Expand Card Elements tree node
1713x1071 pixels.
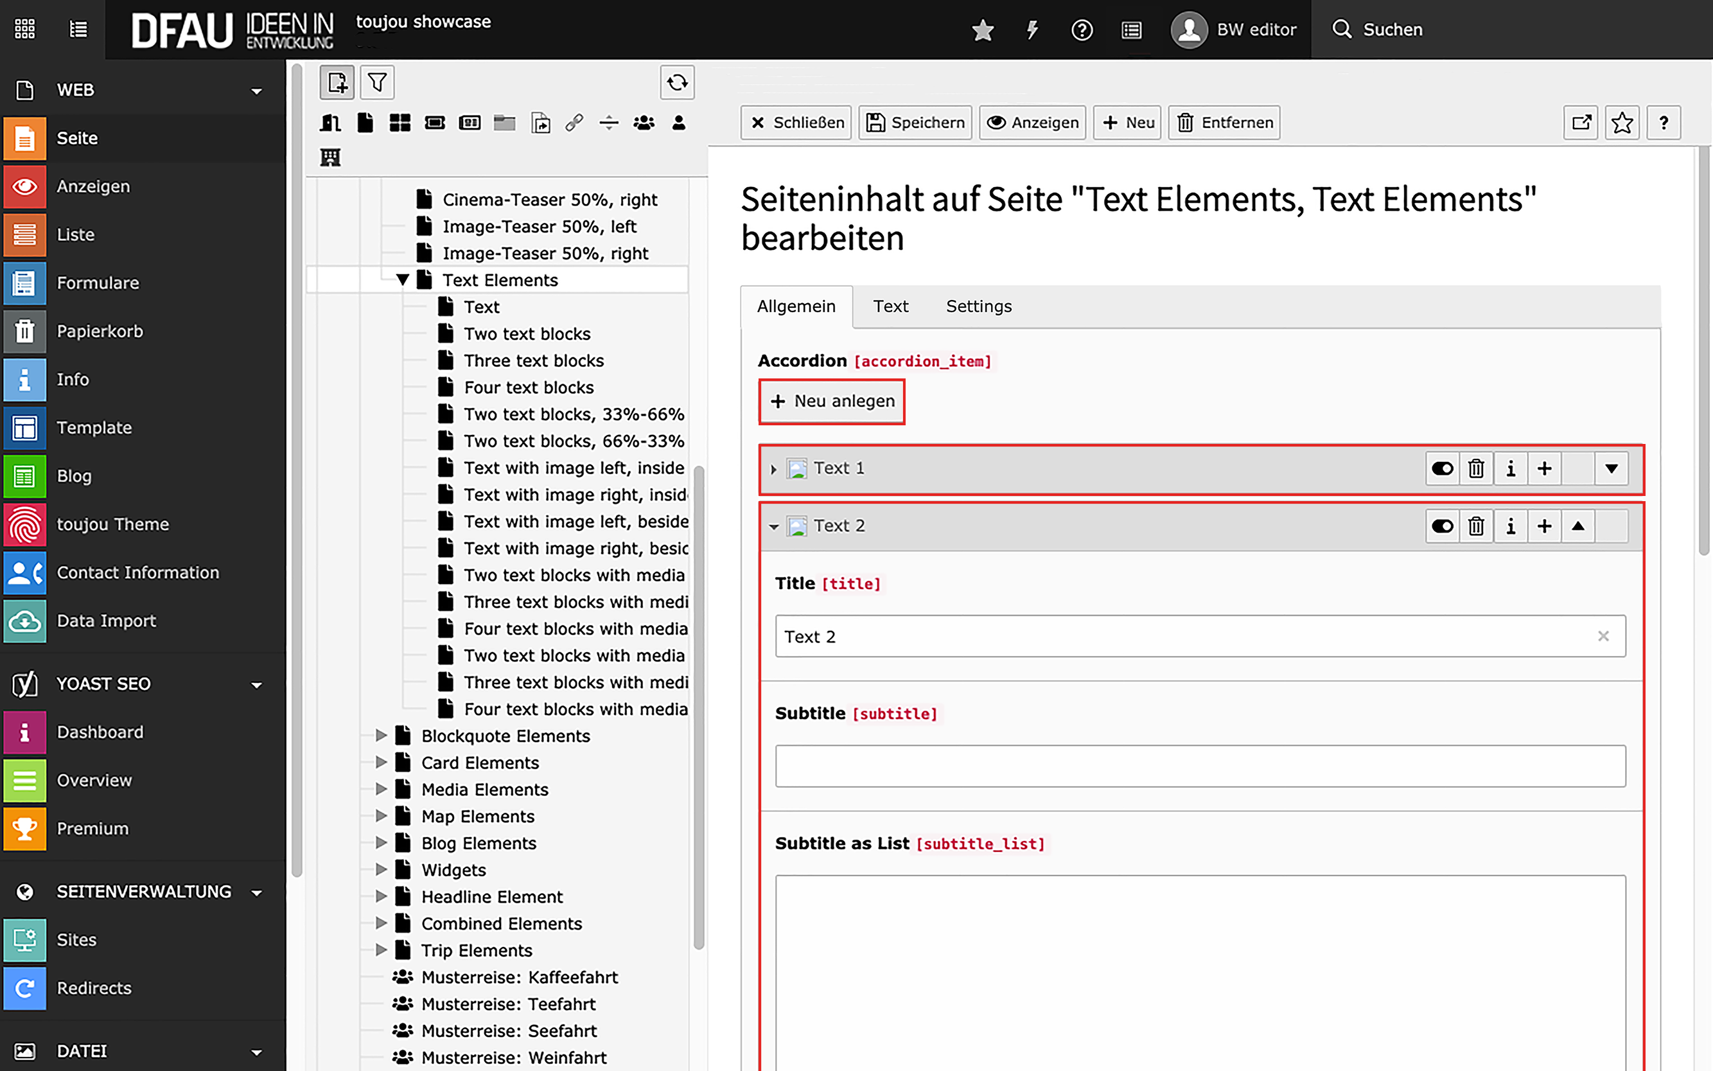click(381, 762)
